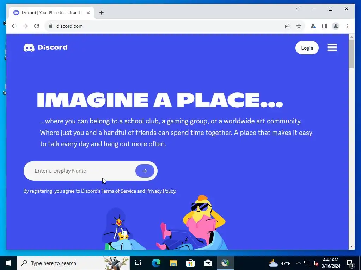Open the notification center icon
Screen dimensions: 361x270
pos(350,263)
